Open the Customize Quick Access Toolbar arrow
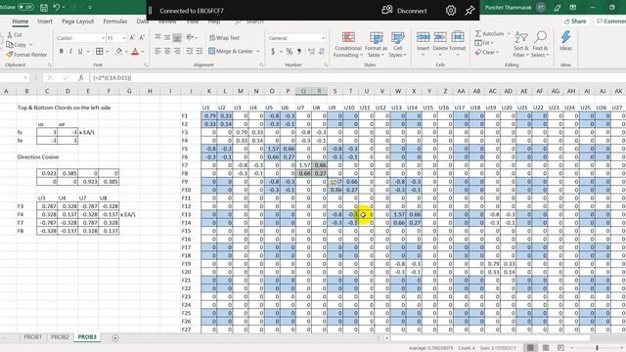626x352 pixels. point(90,7)
